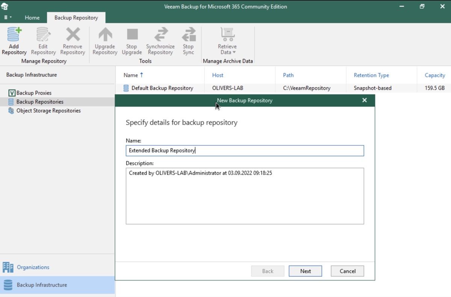This screenshot has width=451, height=297.
Task: Click the Synchronize Repository icon
Action: [x=160, y=35]
